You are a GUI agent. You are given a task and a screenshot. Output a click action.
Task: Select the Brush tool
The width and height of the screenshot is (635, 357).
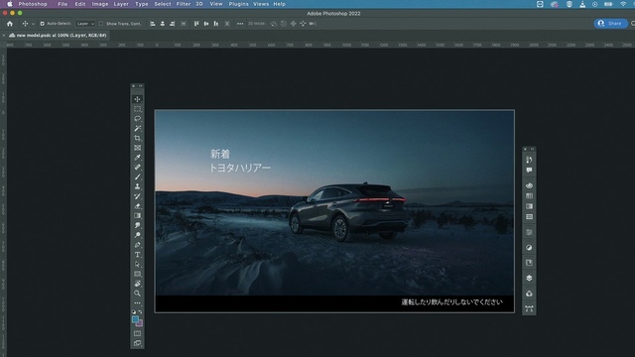point(137,177)
